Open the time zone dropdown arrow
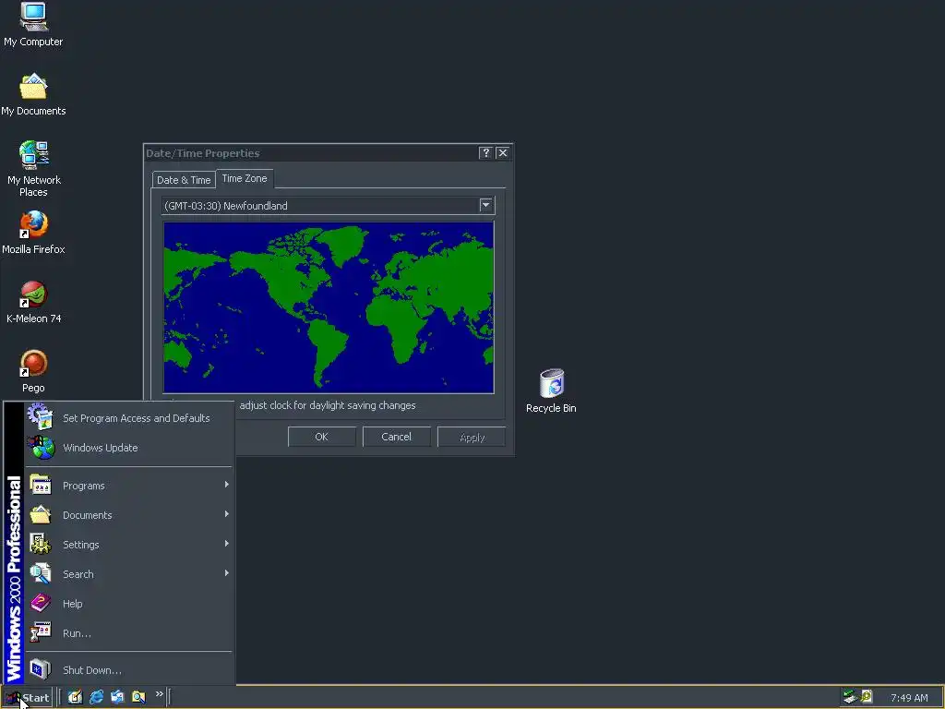This screenshot has width=945, height=709. point(485,205)
